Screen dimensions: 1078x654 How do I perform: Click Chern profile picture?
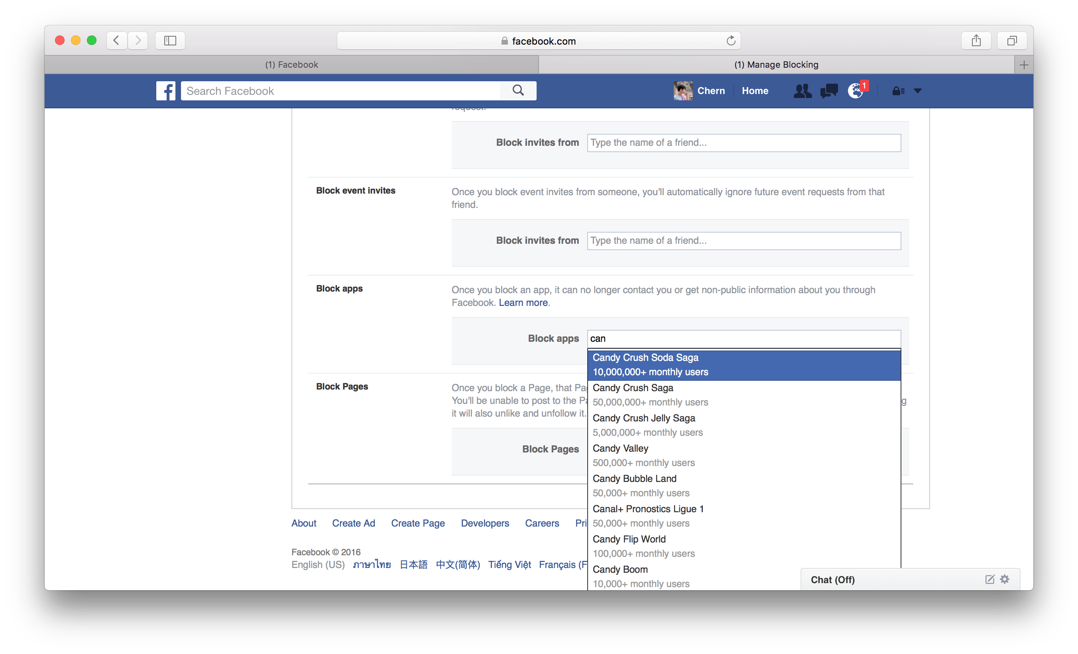pos(683,90)
